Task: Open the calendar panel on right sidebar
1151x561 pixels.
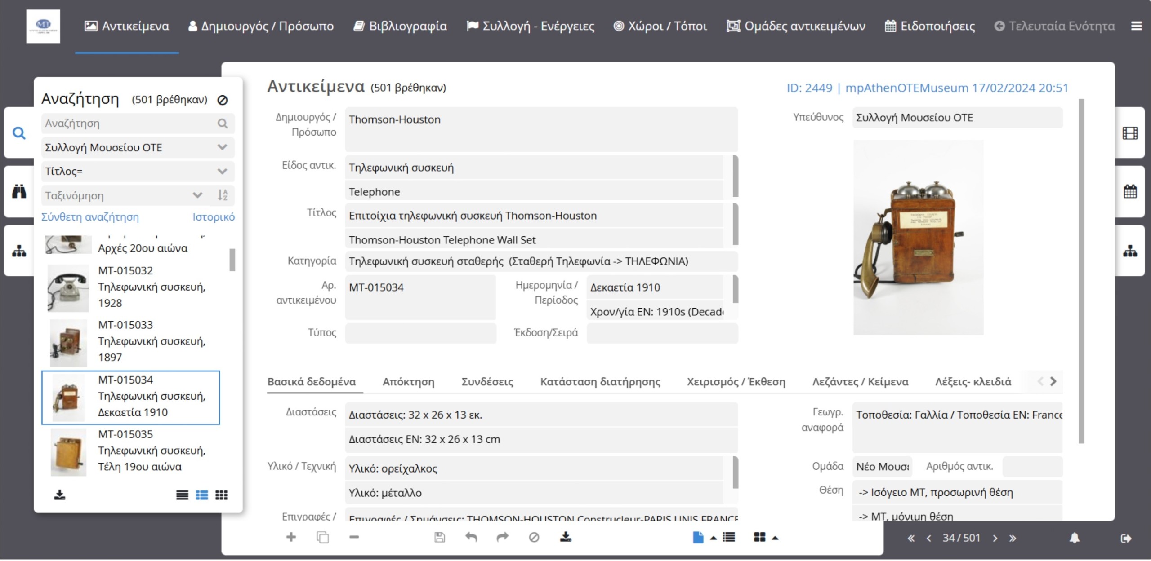Action: click(x=1129, y=192)
